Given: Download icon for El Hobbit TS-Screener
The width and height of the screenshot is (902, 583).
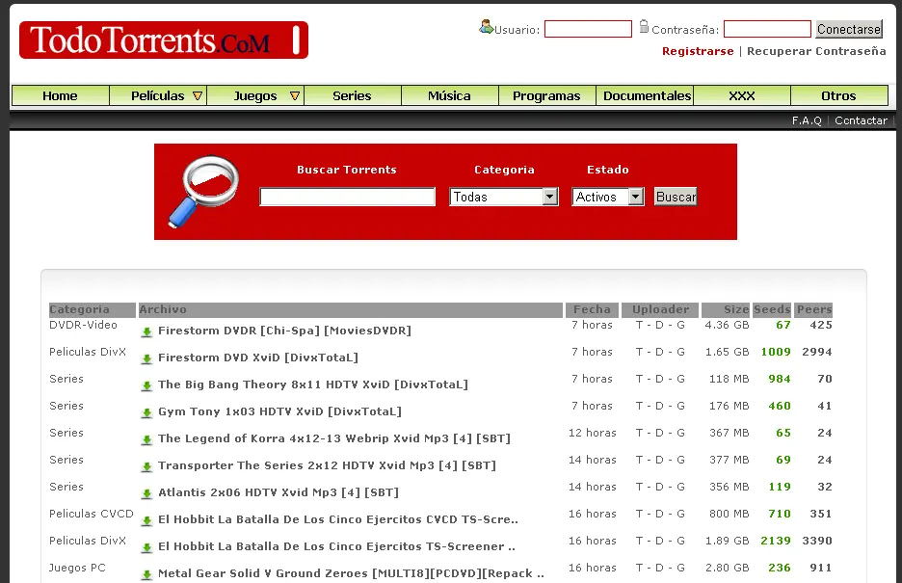Looking at the screenshot, I should point(146,548).
